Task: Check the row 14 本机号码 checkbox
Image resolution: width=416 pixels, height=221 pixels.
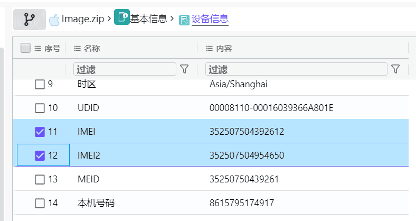Action: coord(40,203)
